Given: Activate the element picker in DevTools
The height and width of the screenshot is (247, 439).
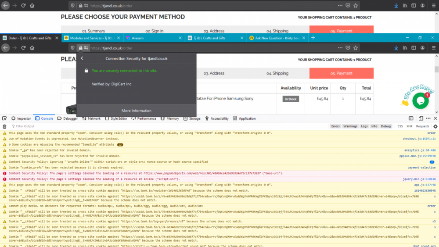Looking at the screenshot, I should [x=4, y=118].
